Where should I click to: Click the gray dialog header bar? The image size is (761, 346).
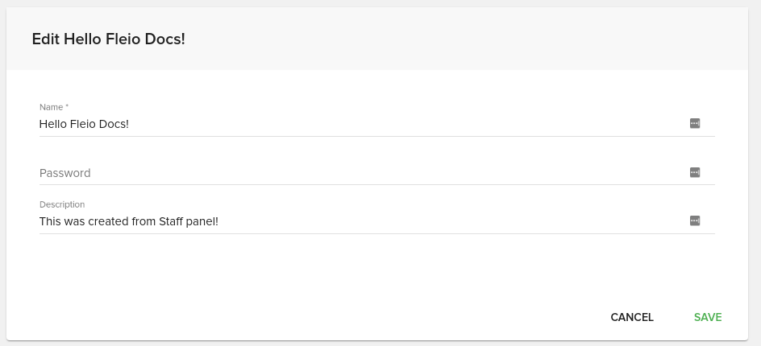click(x=484, y=39)
